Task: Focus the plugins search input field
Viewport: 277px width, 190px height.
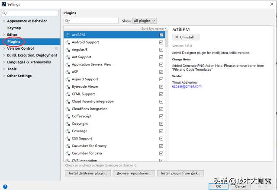Action: pyautogui.click(x=91, y=21)
